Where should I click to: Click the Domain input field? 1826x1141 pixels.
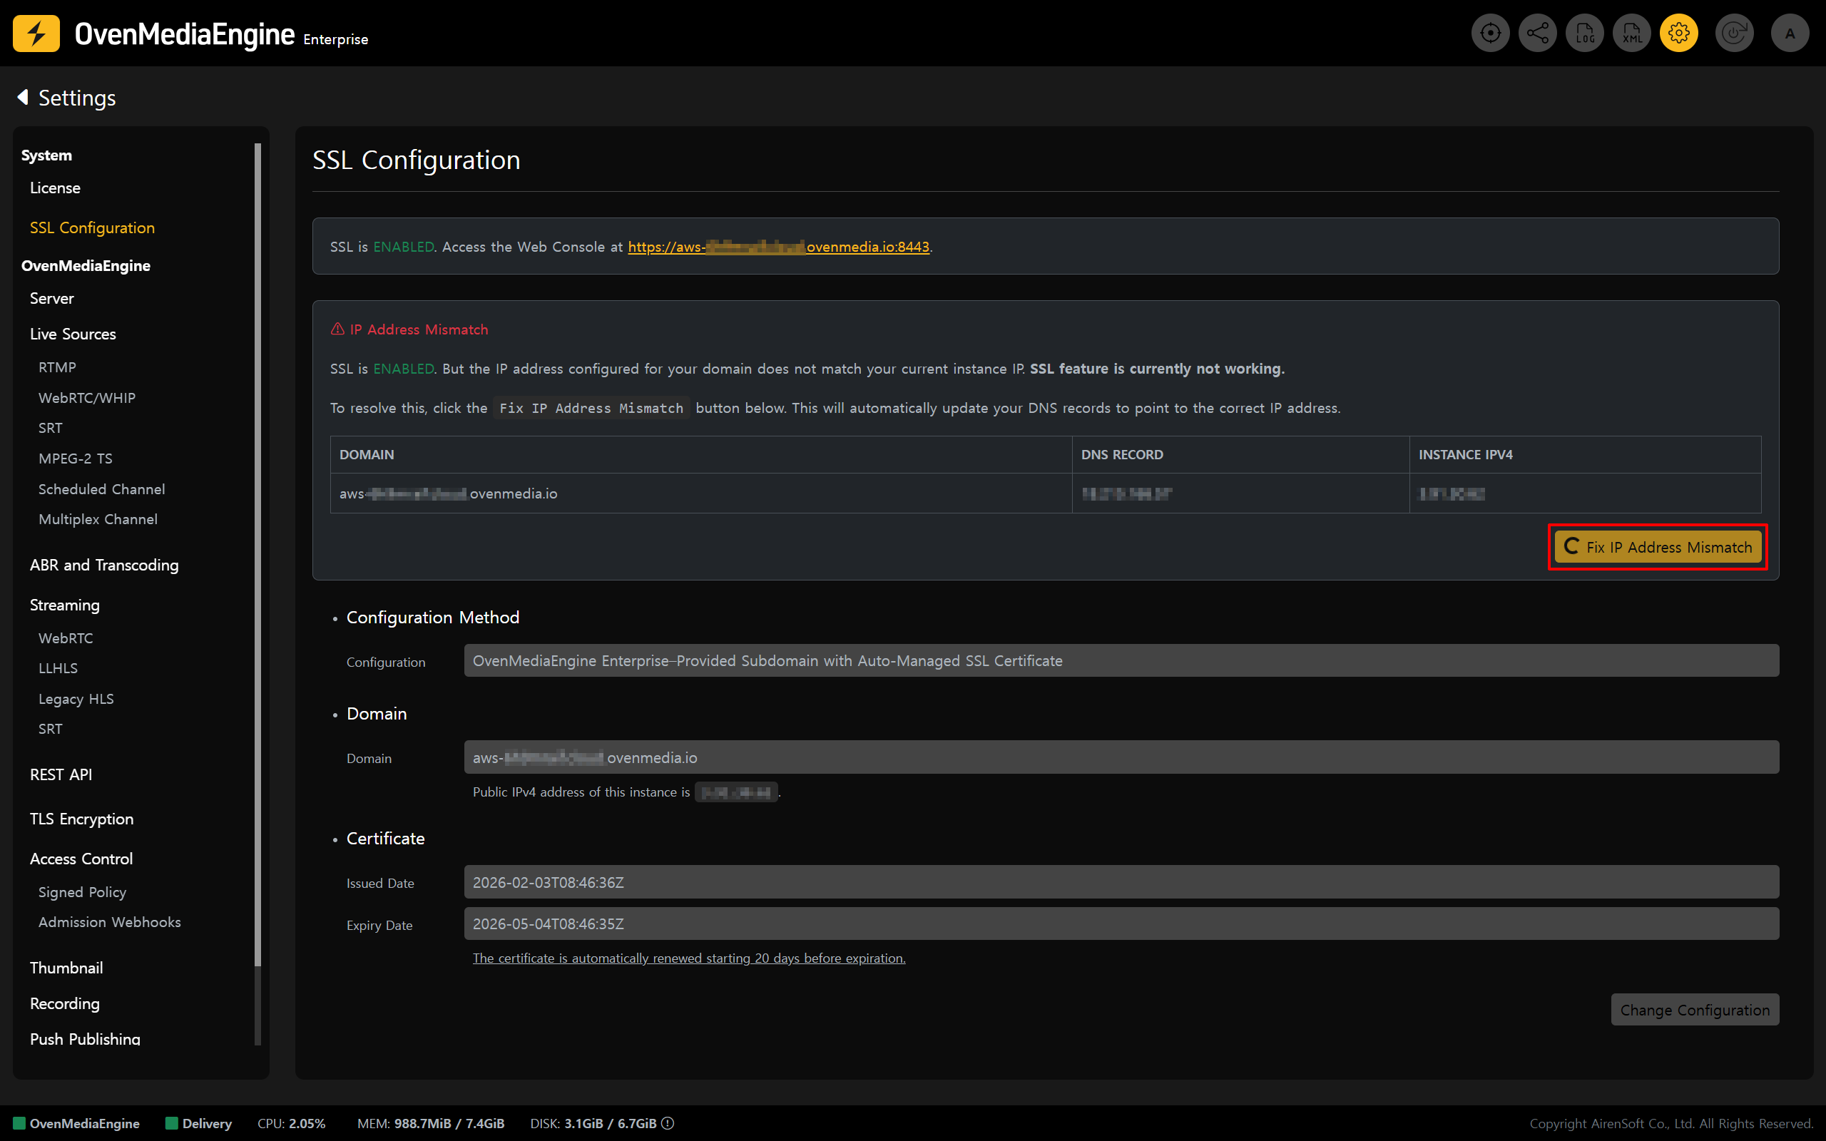point(1121,757)
